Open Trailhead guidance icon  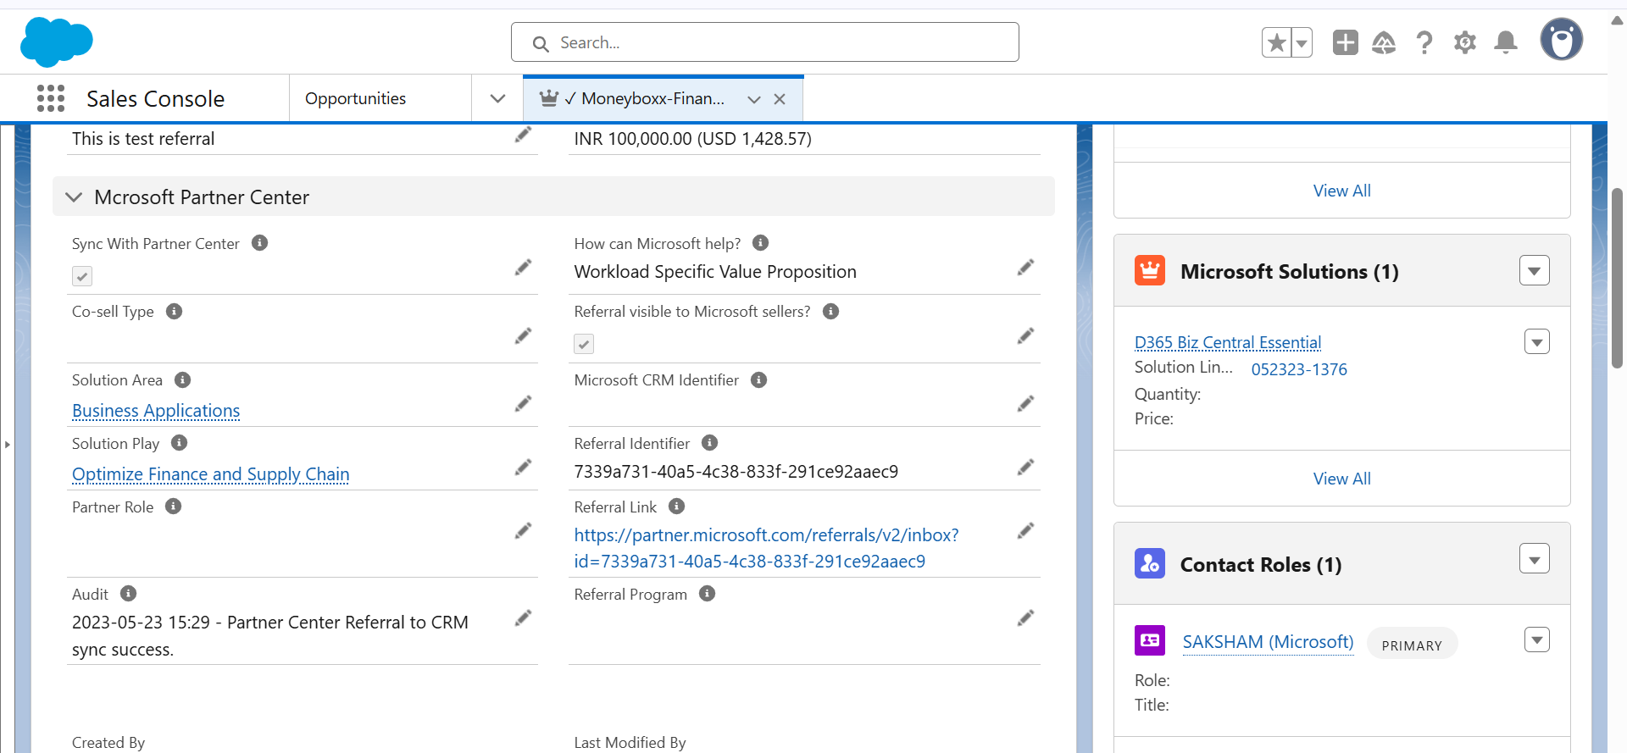point(1384,42)
